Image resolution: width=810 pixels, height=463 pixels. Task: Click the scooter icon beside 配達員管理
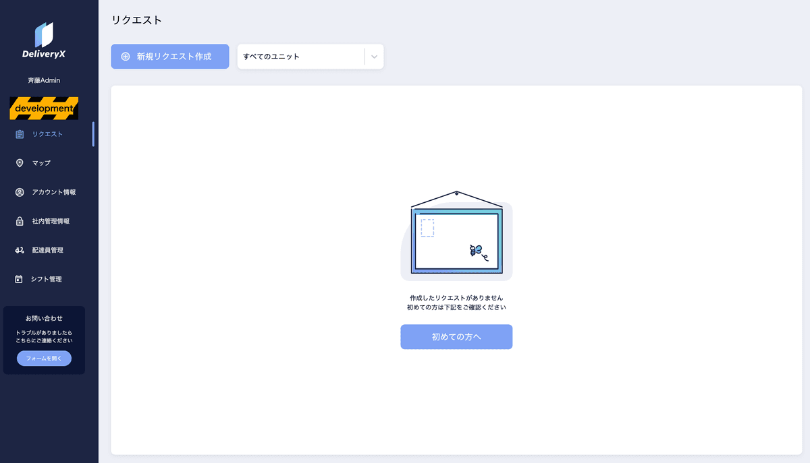point(20,250)
